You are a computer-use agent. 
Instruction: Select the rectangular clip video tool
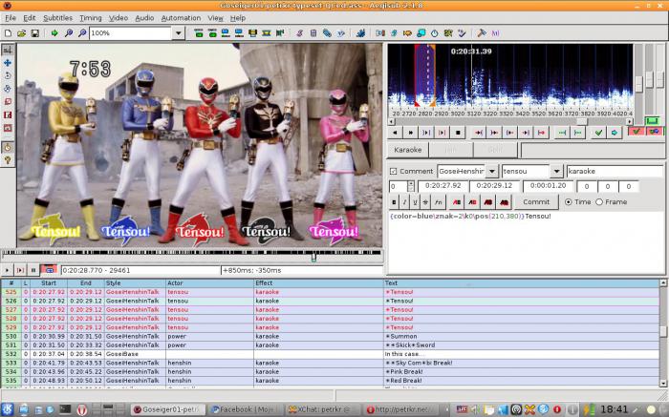(x=8, y=115)
